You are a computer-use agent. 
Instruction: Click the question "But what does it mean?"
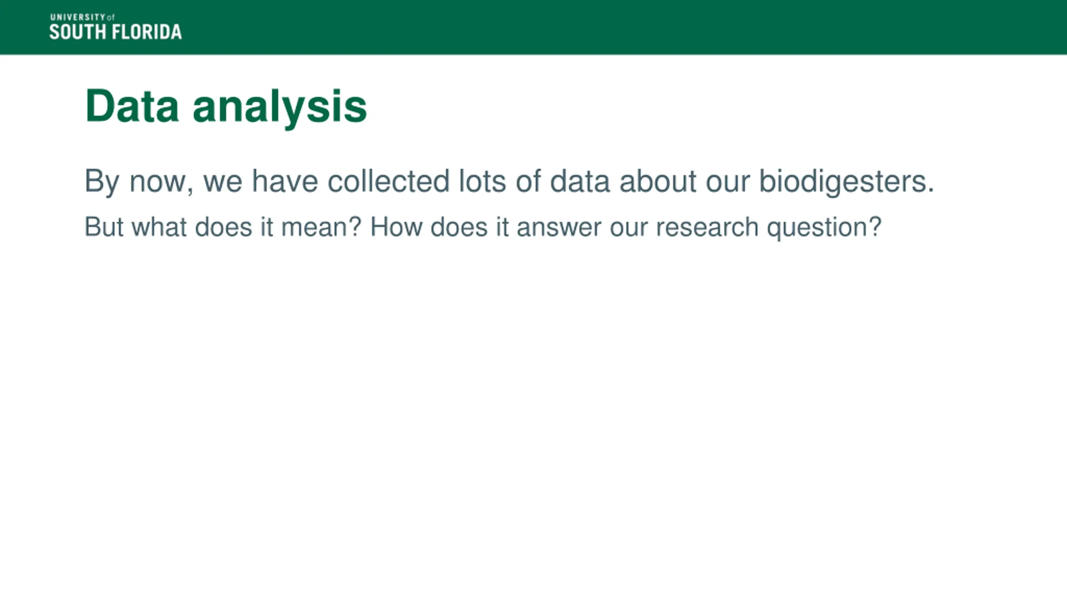coord(223,227)
